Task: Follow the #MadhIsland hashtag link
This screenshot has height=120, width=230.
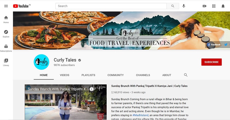Action: [141, 115]
